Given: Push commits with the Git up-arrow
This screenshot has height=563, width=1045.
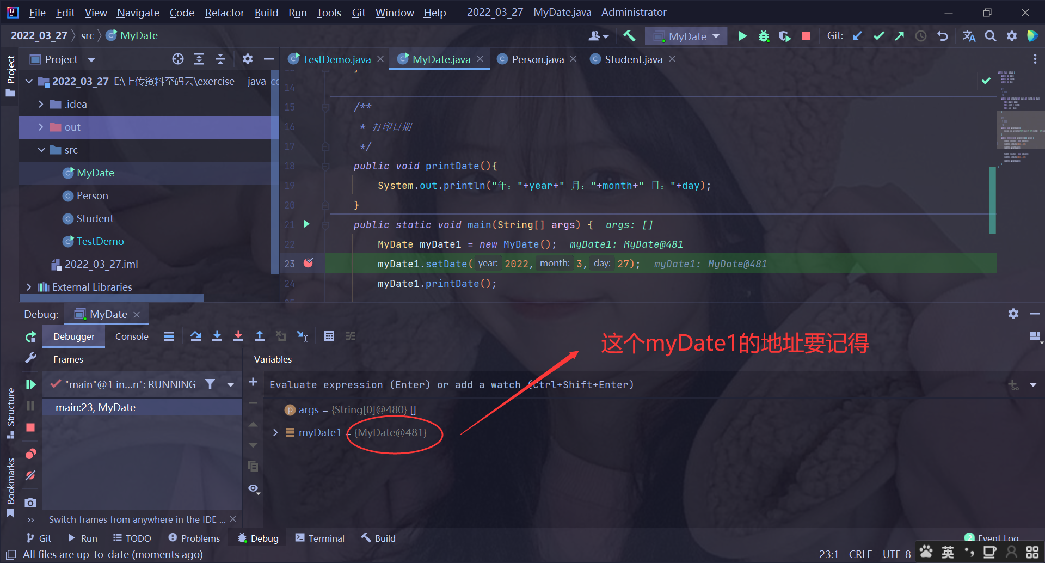Looking at the screenshot, I should pos(900,36).
